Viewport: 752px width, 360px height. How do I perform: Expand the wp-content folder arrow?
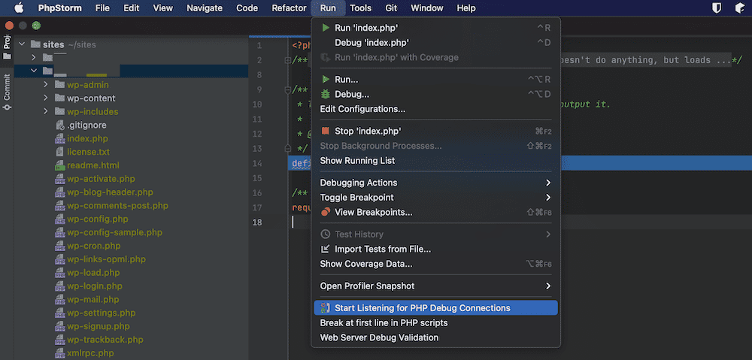[46, 98]
